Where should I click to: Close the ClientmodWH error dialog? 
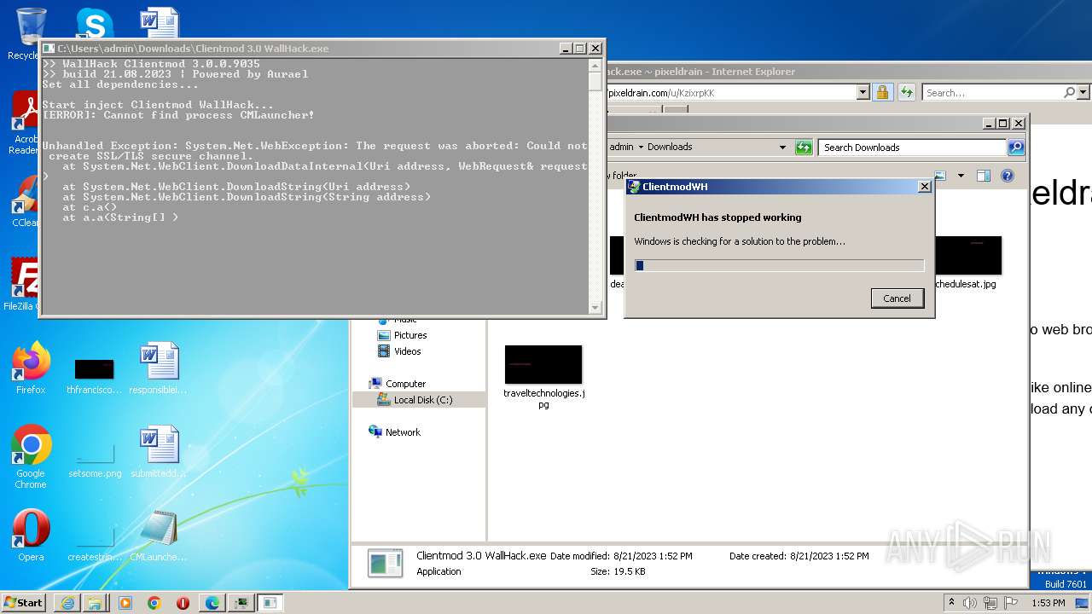click(x=924, y=187)
